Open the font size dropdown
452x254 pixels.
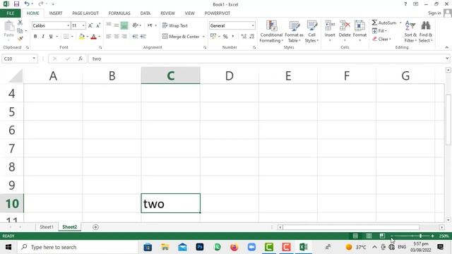click(x=83, y=25)
